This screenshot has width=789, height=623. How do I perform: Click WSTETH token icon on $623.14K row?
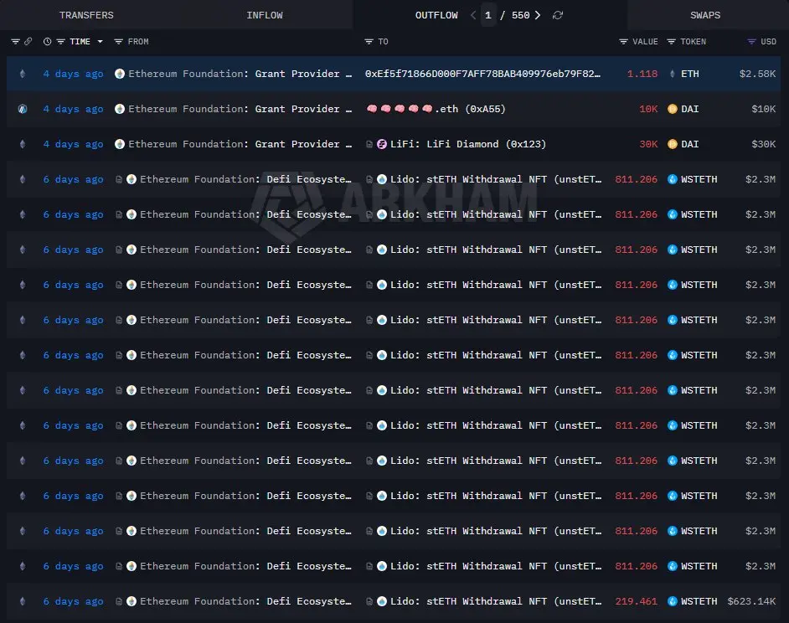click(x=673, y=601)
